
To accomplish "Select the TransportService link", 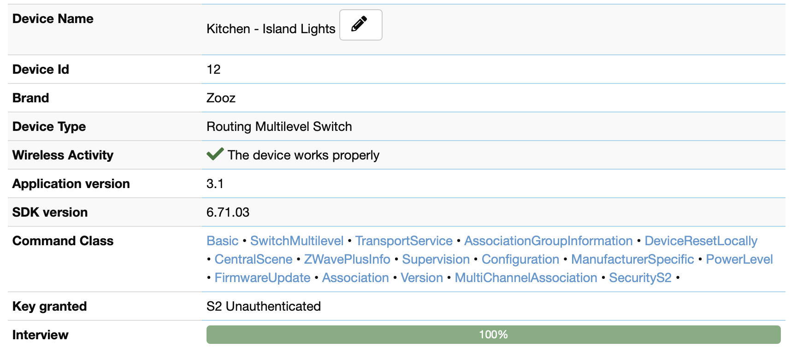I will (x=403, y=241).
